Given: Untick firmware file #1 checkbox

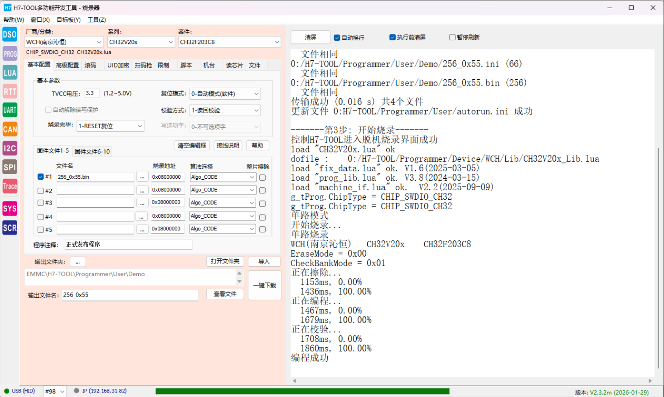Looking at the screenshot, I should click(41, 177).
